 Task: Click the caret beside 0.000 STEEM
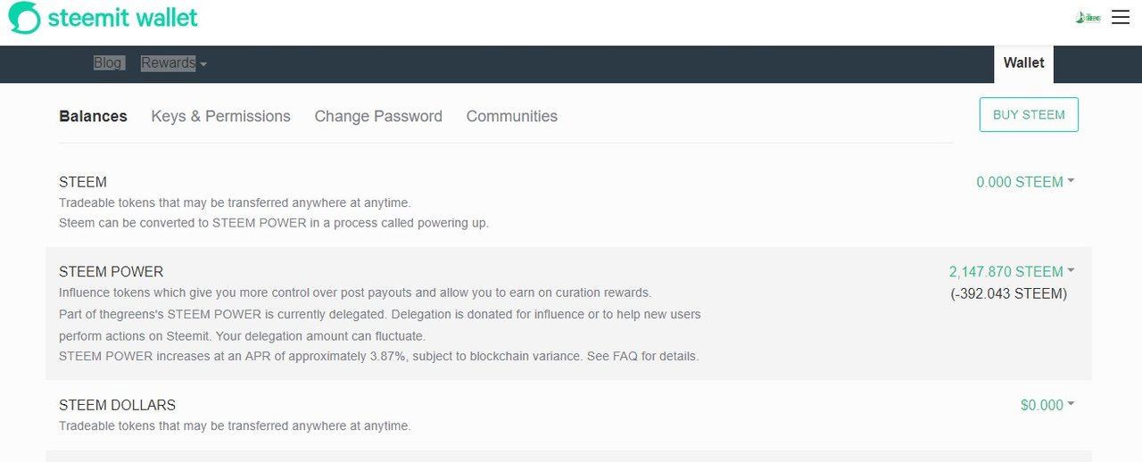click(1071, 181)
